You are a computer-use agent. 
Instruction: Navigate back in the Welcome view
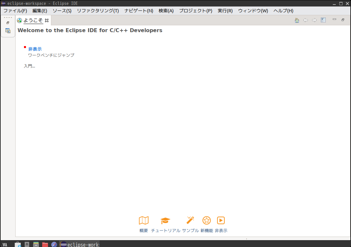tap(306, 20)
